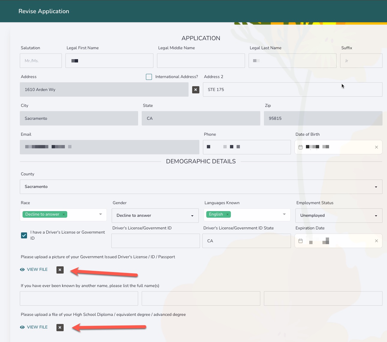Click the Phone input field

[x=247, y=147]
